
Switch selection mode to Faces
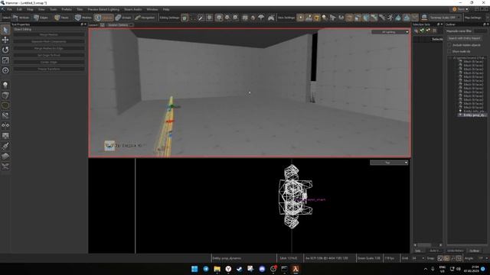click(61, 18)
